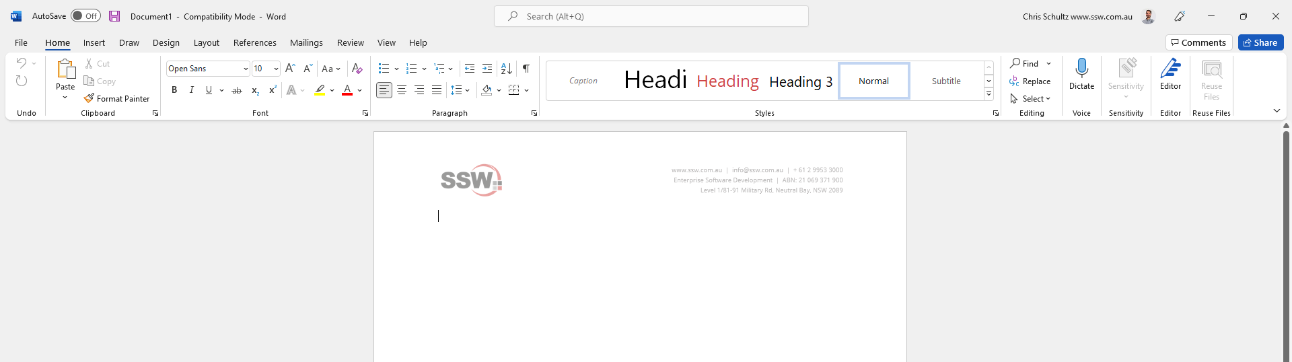Screen dimensions: 1292x362
Task: Click the Share button
Action: [x=1260, y=42]
